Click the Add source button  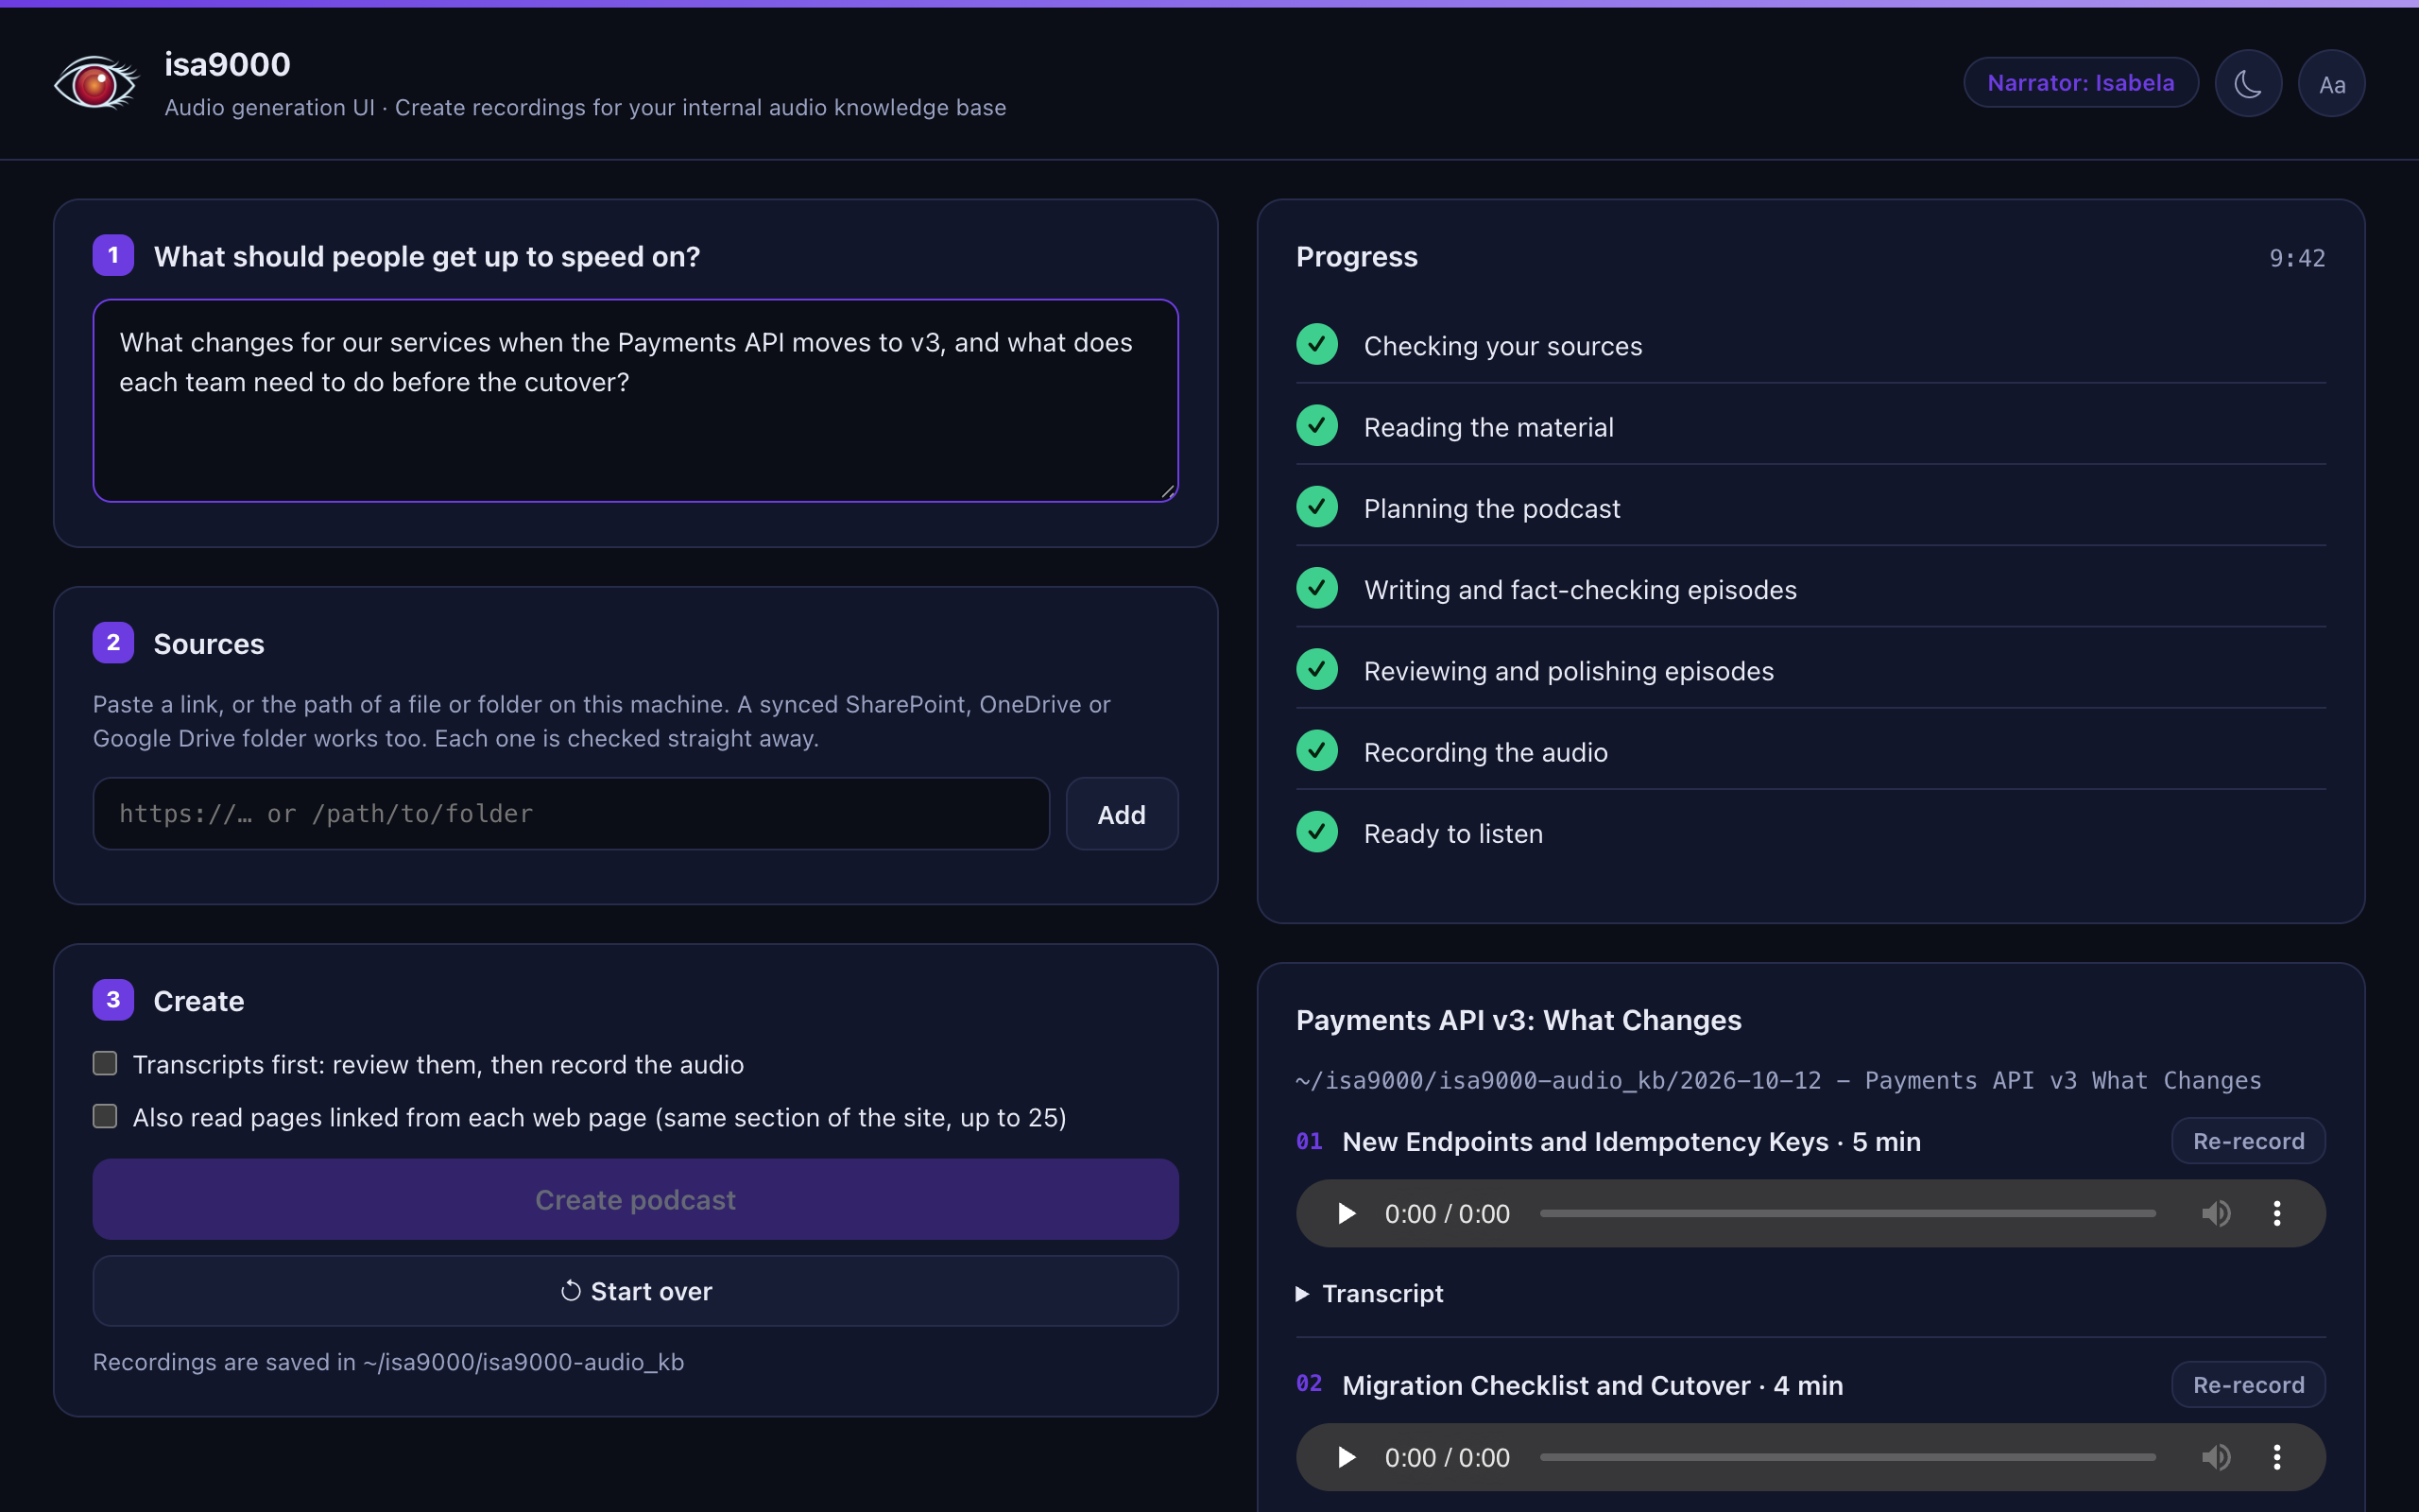[1122, 814]
